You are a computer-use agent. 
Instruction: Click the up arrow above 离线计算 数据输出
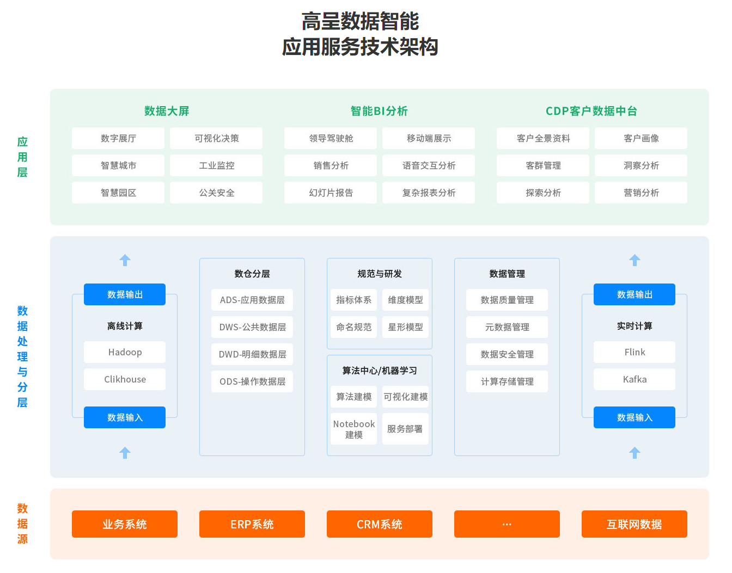coord(125,260)
